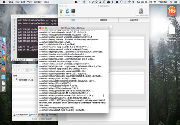The image size is (180, 125).
Task: Switch Finder to list view
Action: (x=27, y=70)
